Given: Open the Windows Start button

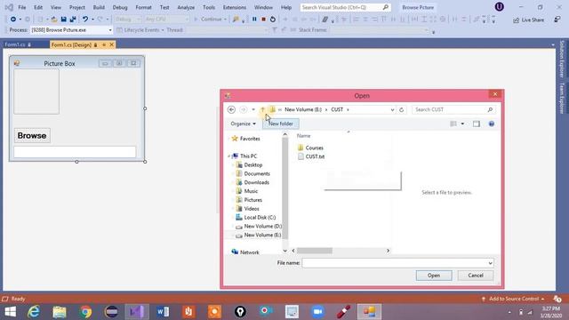Looking at the screenshot, I should (x=10, y=312).
